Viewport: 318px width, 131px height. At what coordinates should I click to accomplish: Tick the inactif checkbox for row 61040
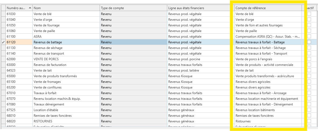pyautogui.click(x=309, y=19)
